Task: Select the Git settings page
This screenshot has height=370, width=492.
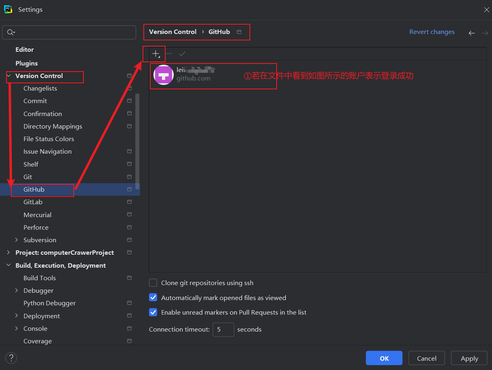Action: [28, 177]
